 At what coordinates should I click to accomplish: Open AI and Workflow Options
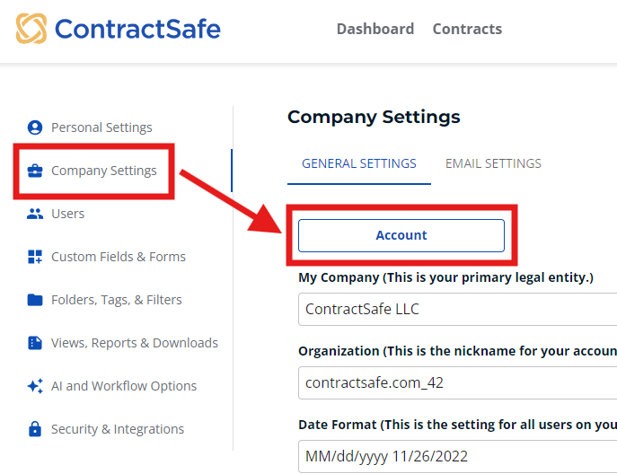point(124,386)
